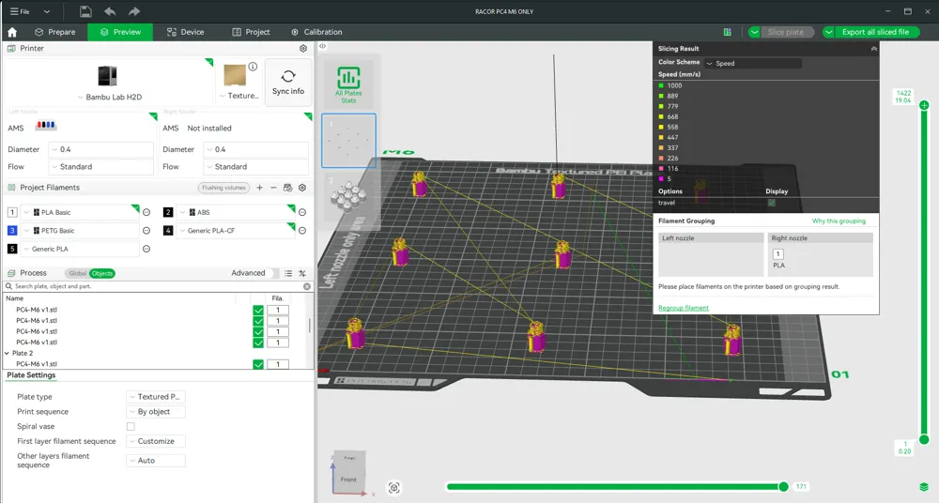Remove Generic PLA filament slot

click(146, 249)
